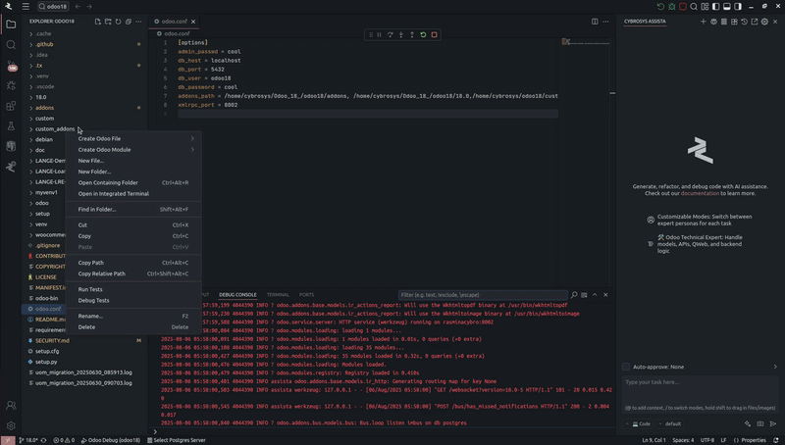Start a new Assista task with plus icon

704,22
